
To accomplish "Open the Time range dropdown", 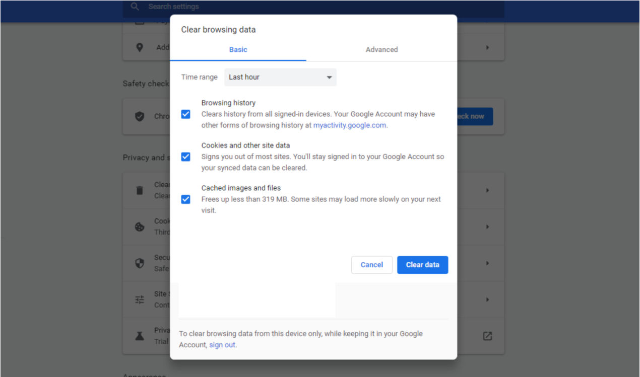I will pos(280,77).
